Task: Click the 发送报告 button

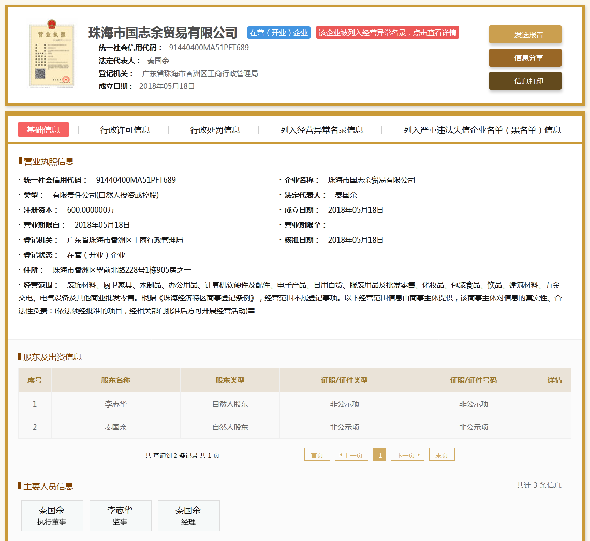Action: click(x=525, y=35)
